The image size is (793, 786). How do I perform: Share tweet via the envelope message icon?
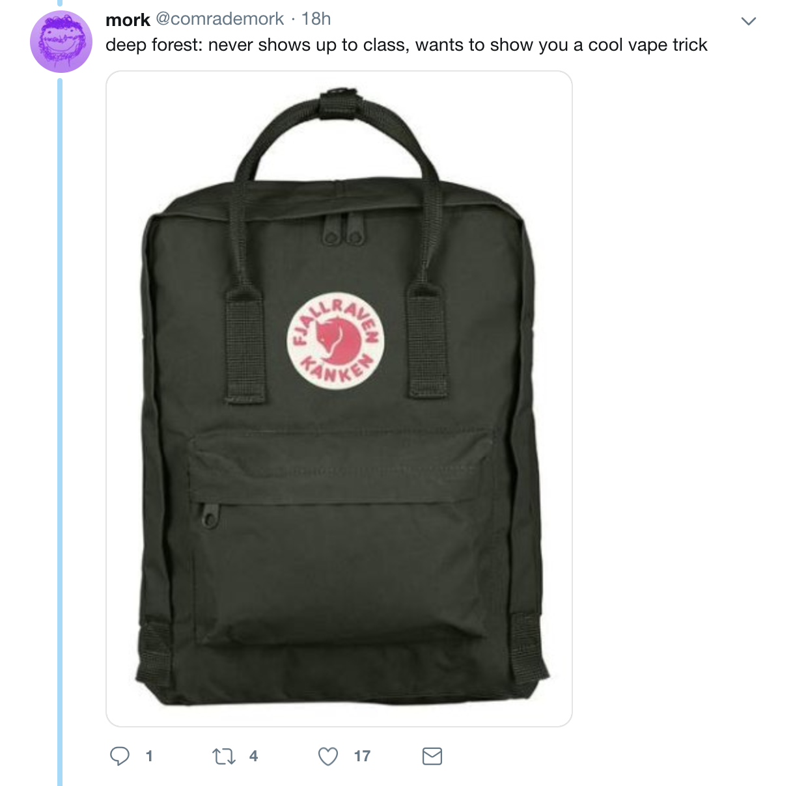[x=432, y=756]
